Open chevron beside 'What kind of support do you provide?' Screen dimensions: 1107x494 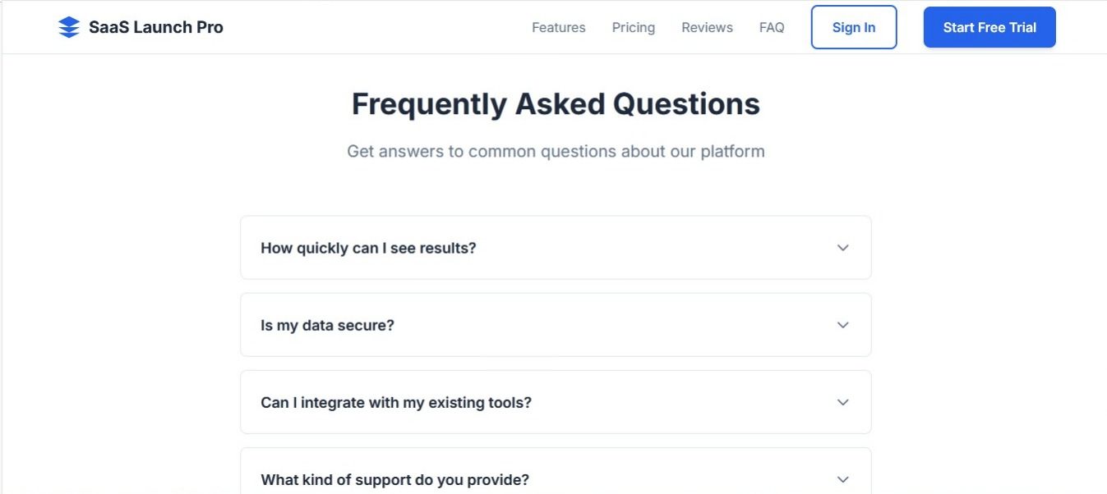tap(842, 479)
